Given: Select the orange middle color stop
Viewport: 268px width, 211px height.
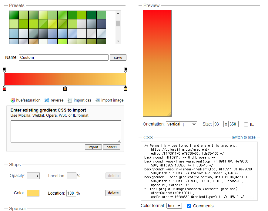Looking at the screenshot, I should (x=65, y=88).
